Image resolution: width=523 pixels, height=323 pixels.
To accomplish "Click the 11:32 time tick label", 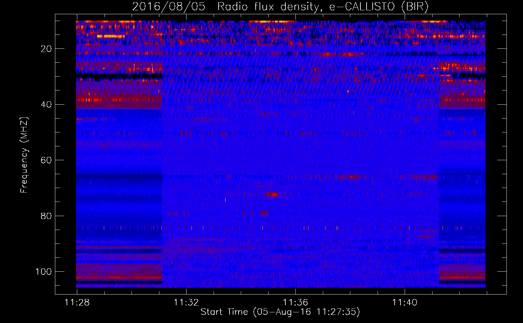I will [x=186, y=302].
